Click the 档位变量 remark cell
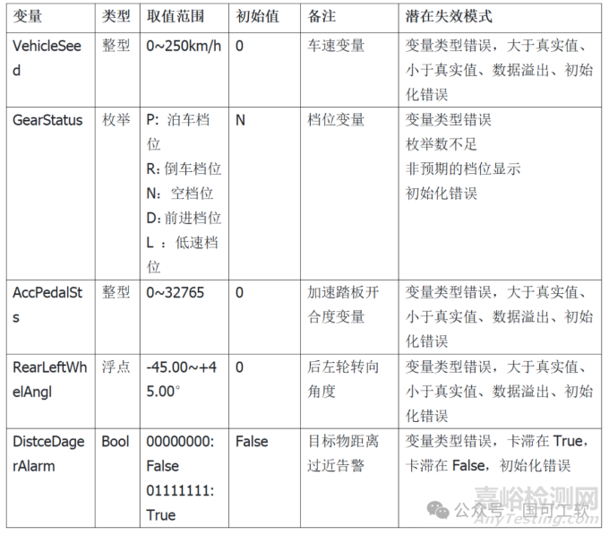 (336, 120)
